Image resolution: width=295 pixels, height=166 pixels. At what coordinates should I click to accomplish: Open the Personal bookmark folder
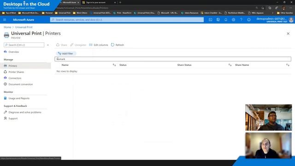(47, 13)
